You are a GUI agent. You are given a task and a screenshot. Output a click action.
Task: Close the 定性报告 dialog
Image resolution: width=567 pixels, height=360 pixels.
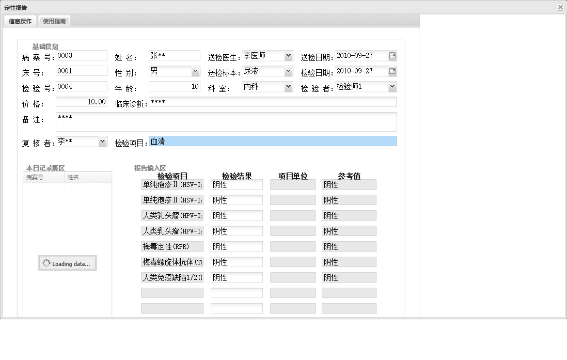[560, 7]
